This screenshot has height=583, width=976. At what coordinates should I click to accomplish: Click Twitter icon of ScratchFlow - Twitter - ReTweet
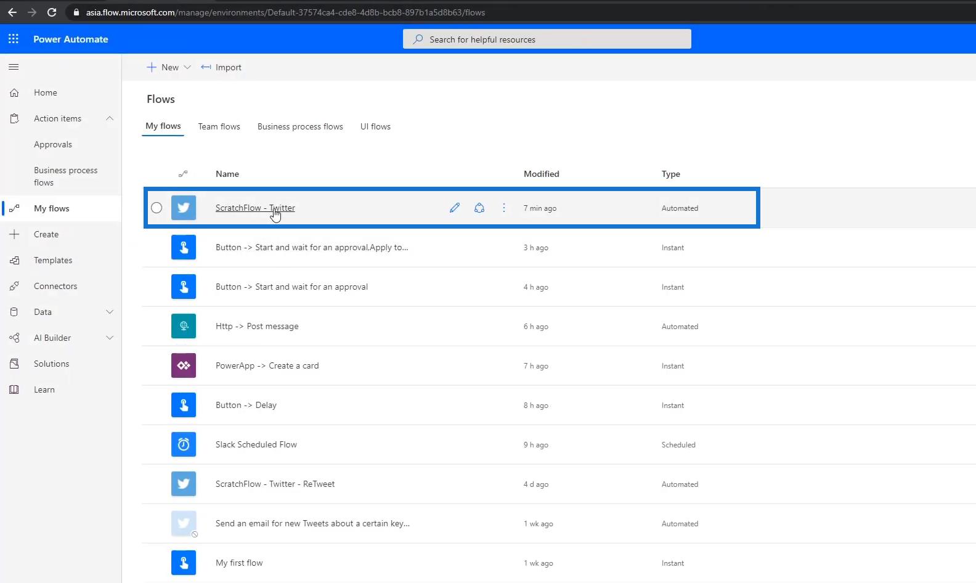click(184, 484)
